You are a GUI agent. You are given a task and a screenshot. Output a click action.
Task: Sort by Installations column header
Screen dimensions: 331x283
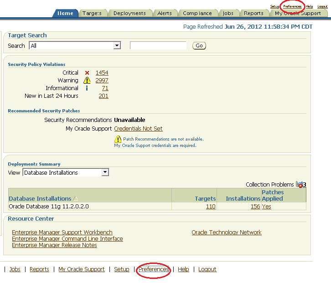pos(243,198)
